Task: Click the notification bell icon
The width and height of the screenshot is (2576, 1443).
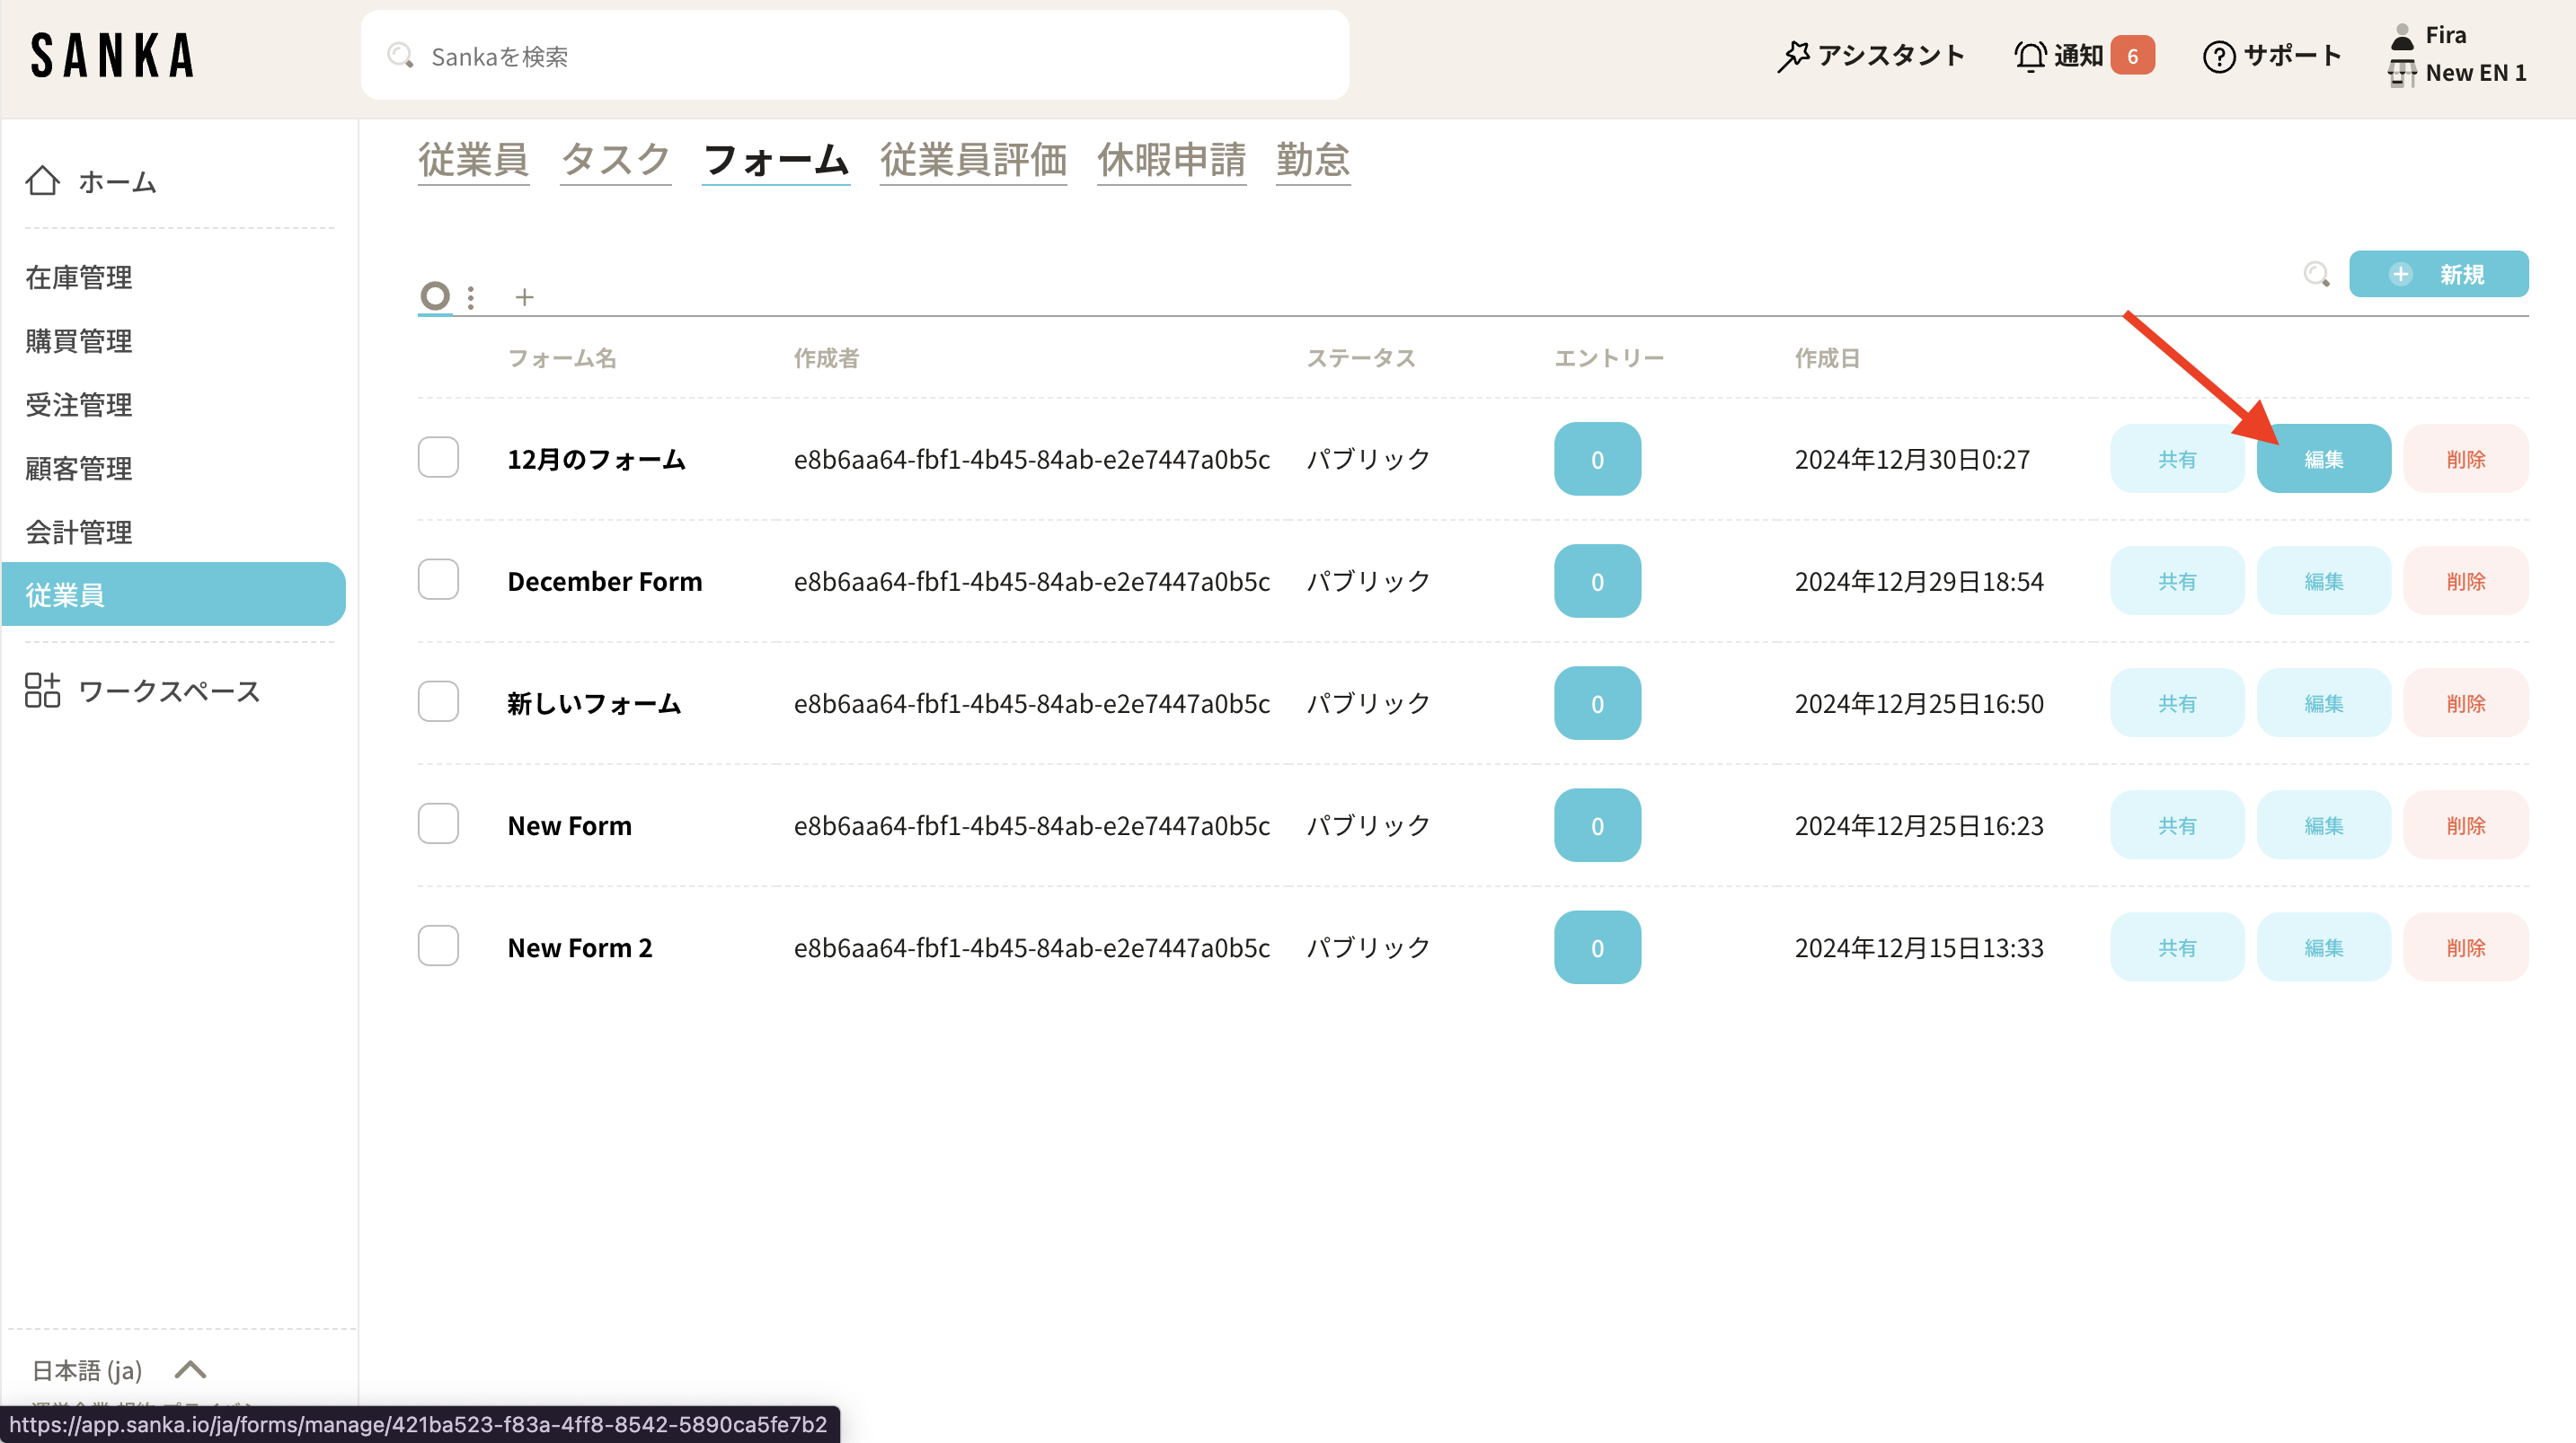Action: 2029,56
